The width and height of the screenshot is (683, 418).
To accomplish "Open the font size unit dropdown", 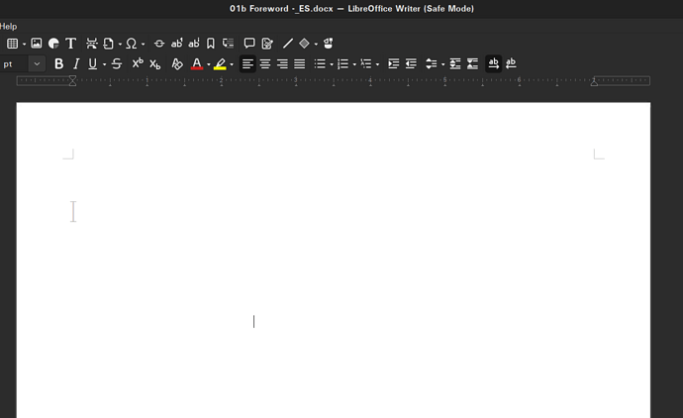I will click(37, 64).
